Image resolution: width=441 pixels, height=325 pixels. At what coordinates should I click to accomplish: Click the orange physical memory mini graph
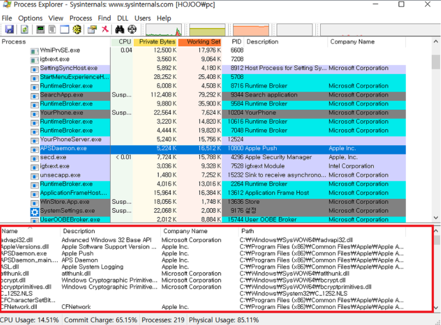coord(251,30)
